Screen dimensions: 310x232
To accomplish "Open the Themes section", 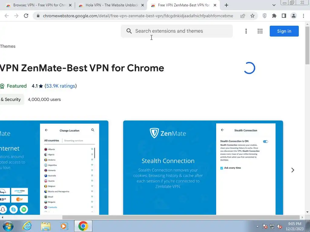I will [x=8, y=46].
